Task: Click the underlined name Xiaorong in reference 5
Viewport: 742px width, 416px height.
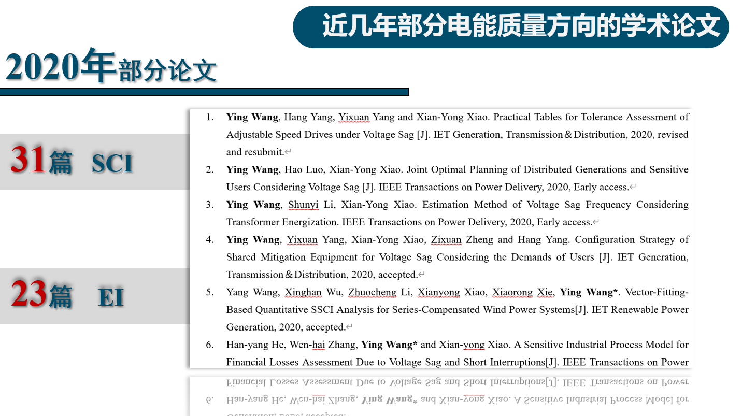Action: 512,292
